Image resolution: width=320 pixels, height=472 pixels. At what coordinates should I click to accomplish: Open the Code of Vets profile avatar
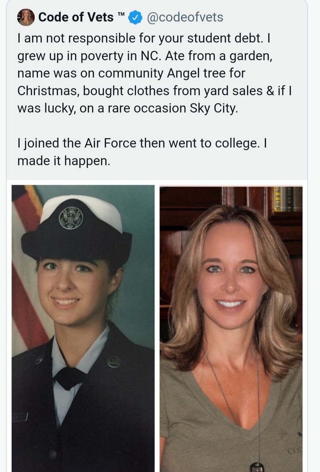pyautogui.click(x=26, y=17)
